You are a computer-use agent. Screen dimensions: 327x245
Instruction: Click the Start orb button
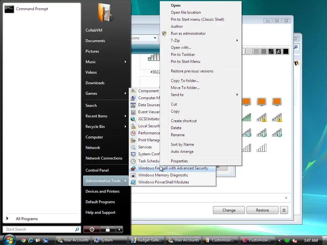[9, 240]
